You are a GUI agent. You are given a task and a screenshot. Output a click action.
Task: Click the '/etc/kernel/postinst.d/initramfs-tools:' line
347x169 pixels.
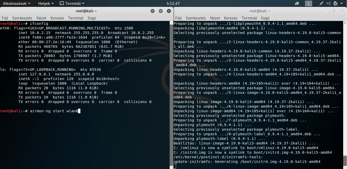click(x=218, y=157)
